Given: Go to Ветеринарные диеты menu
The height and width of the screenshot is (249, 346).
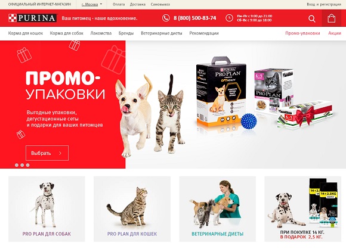Looking at the screenshot, I should [x=162, y=33].
